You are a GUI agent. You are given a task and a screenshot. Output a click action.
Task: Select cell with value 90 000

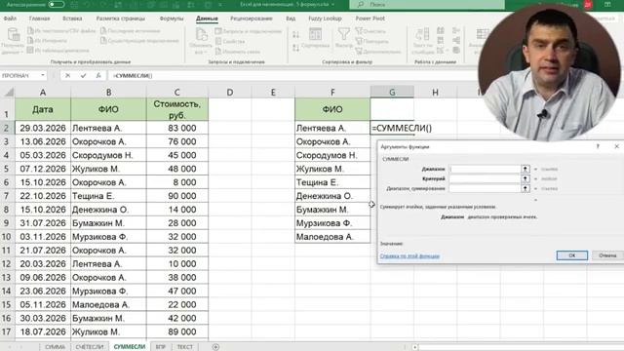point(177,196)
